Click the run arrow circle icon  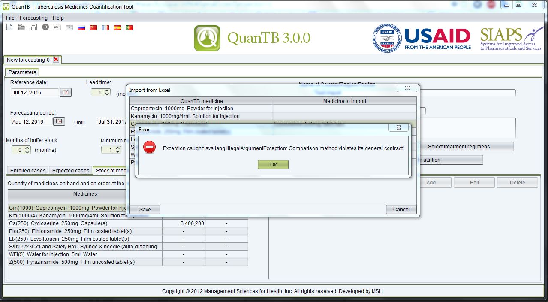(45, 27)
